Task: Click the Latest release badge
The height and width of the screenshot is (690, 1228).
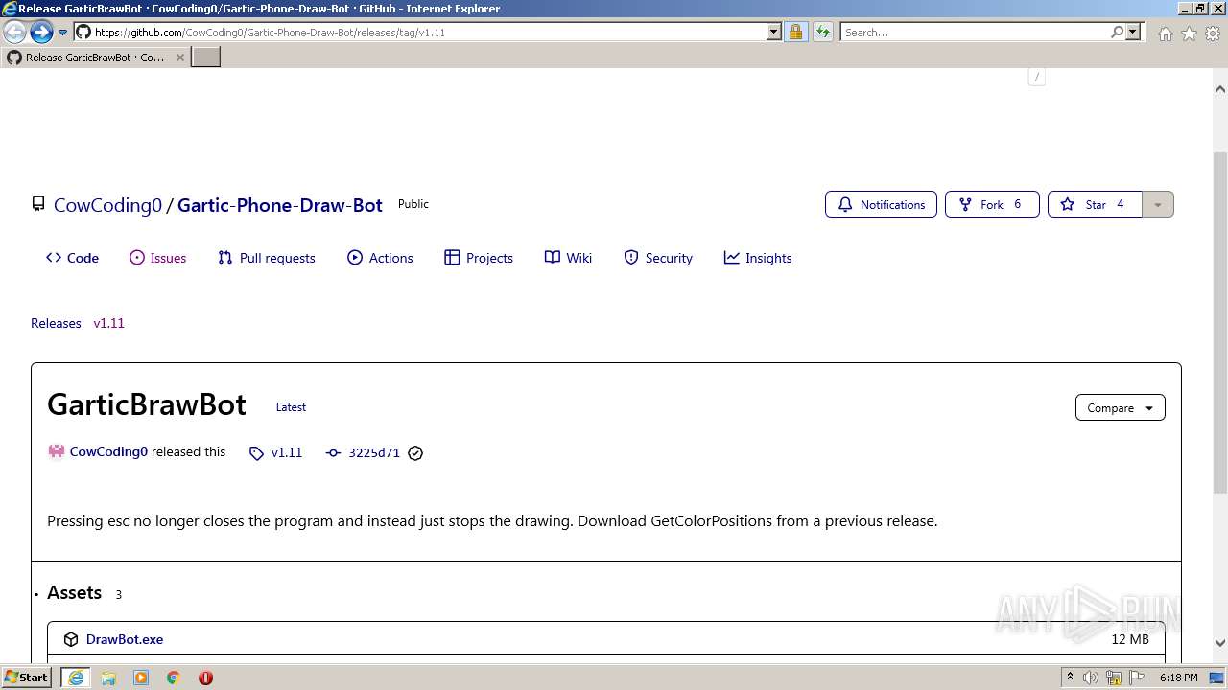Action: [x=291, y=407]
